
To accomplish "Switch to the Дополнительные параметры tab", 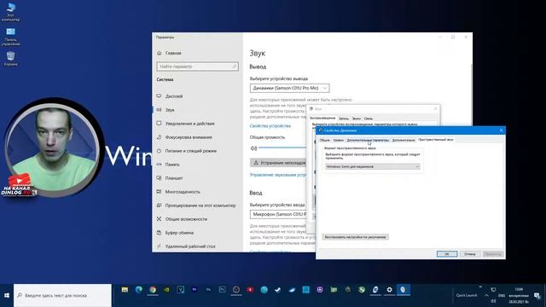I will point(368,140).
